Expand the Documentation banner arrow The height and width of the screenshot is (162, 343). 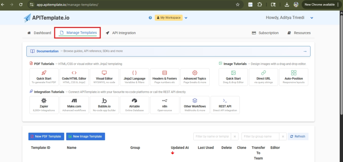pyautogui.click(x=305, y=51)
